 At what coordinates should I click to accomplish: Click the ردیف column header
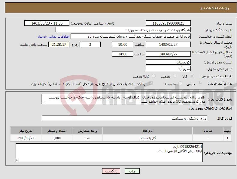(x=227, y=131)
